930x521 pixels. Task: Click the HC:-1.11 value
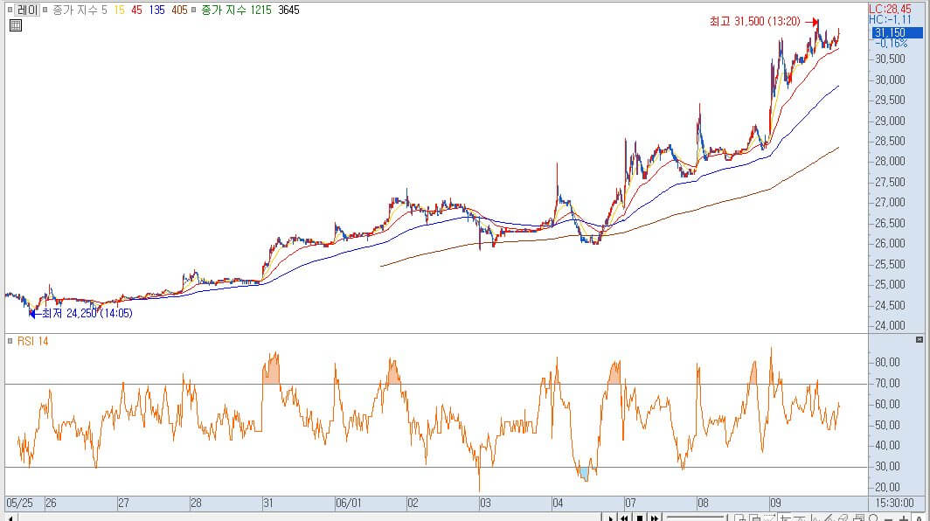[x=890, y=19]
